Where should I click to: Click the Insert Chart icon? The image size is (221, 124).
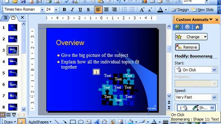[x=144, y=1]
